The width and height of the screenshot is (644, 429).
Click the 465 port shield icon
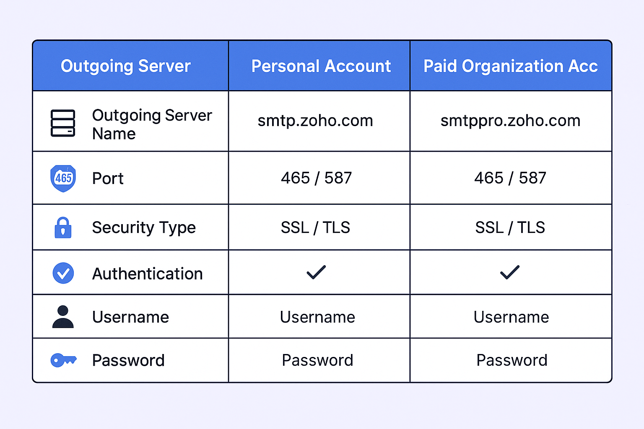point(63,178)
